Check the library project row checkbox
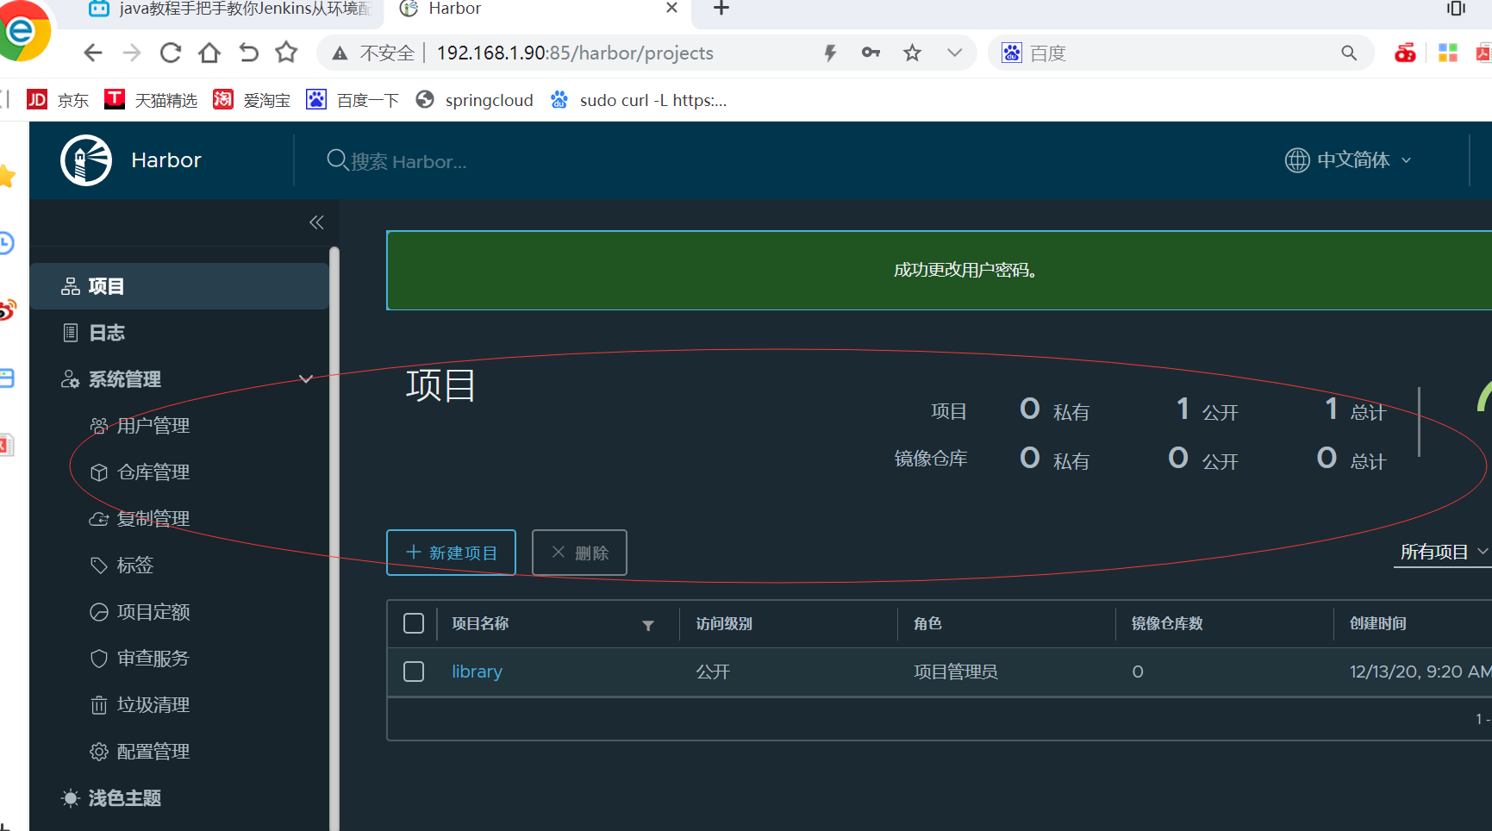 coord(414,672)
